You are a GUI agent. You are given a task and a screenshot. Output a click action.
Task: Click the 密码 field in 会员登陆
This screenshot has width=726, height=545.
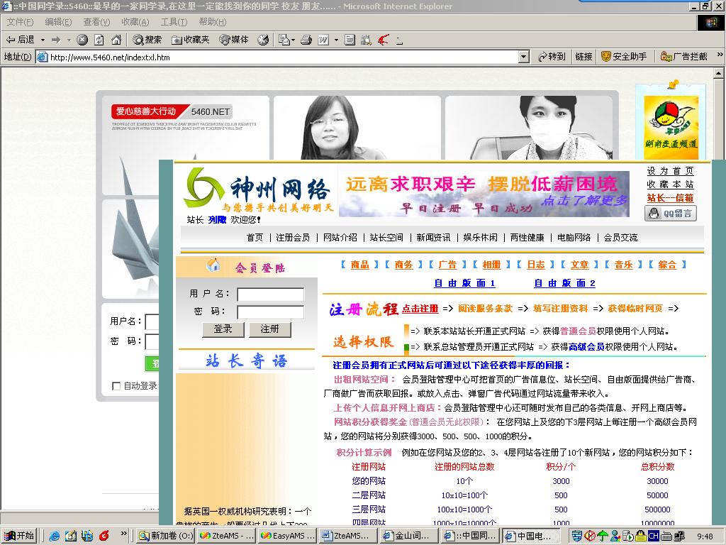(270, 312)
